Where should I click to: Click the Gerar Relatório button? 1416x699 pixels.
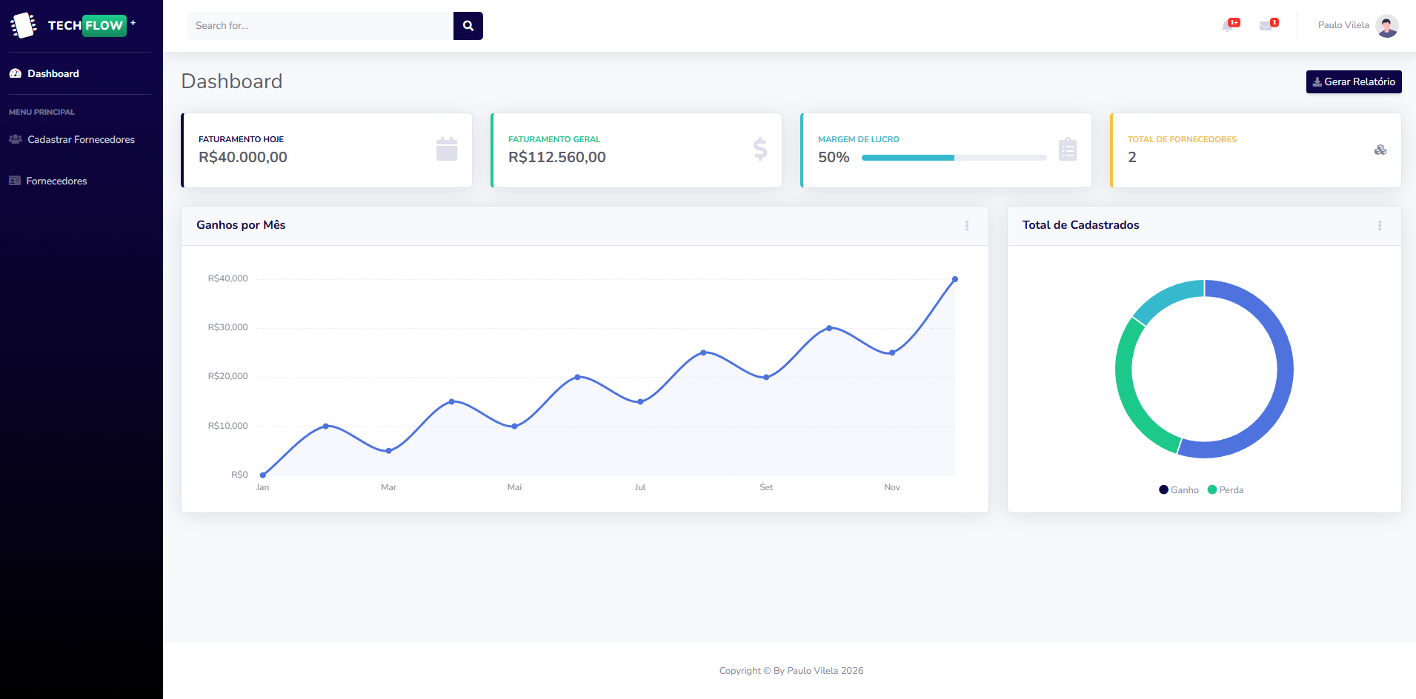1353,82
